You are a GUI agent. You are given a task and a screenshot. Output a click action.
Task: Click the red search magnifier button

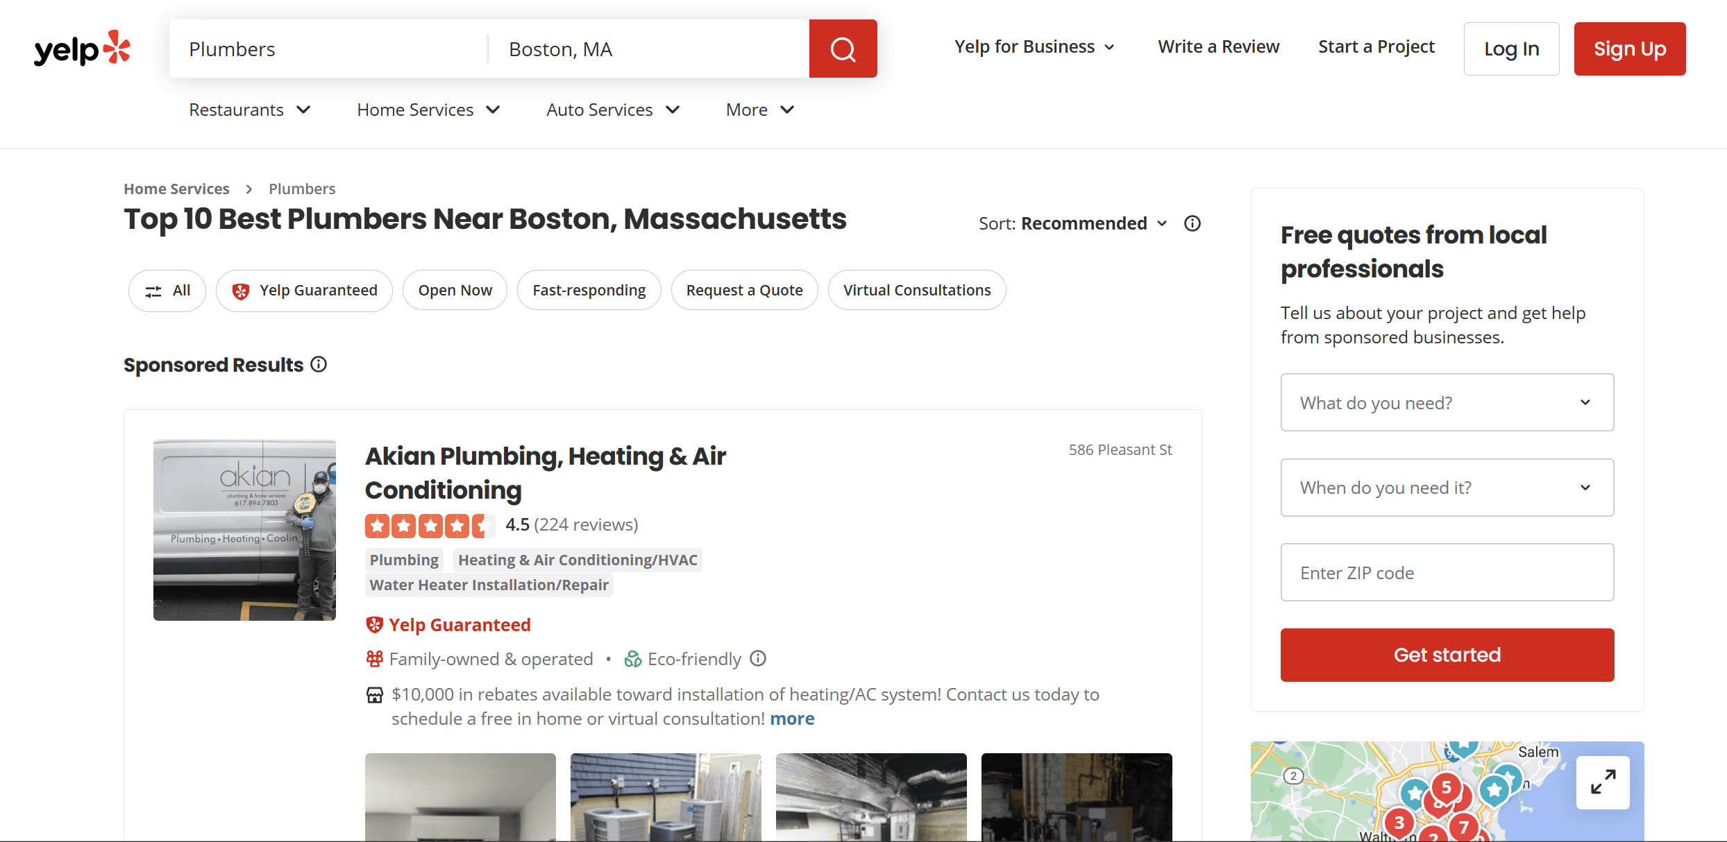coord(843,49)
